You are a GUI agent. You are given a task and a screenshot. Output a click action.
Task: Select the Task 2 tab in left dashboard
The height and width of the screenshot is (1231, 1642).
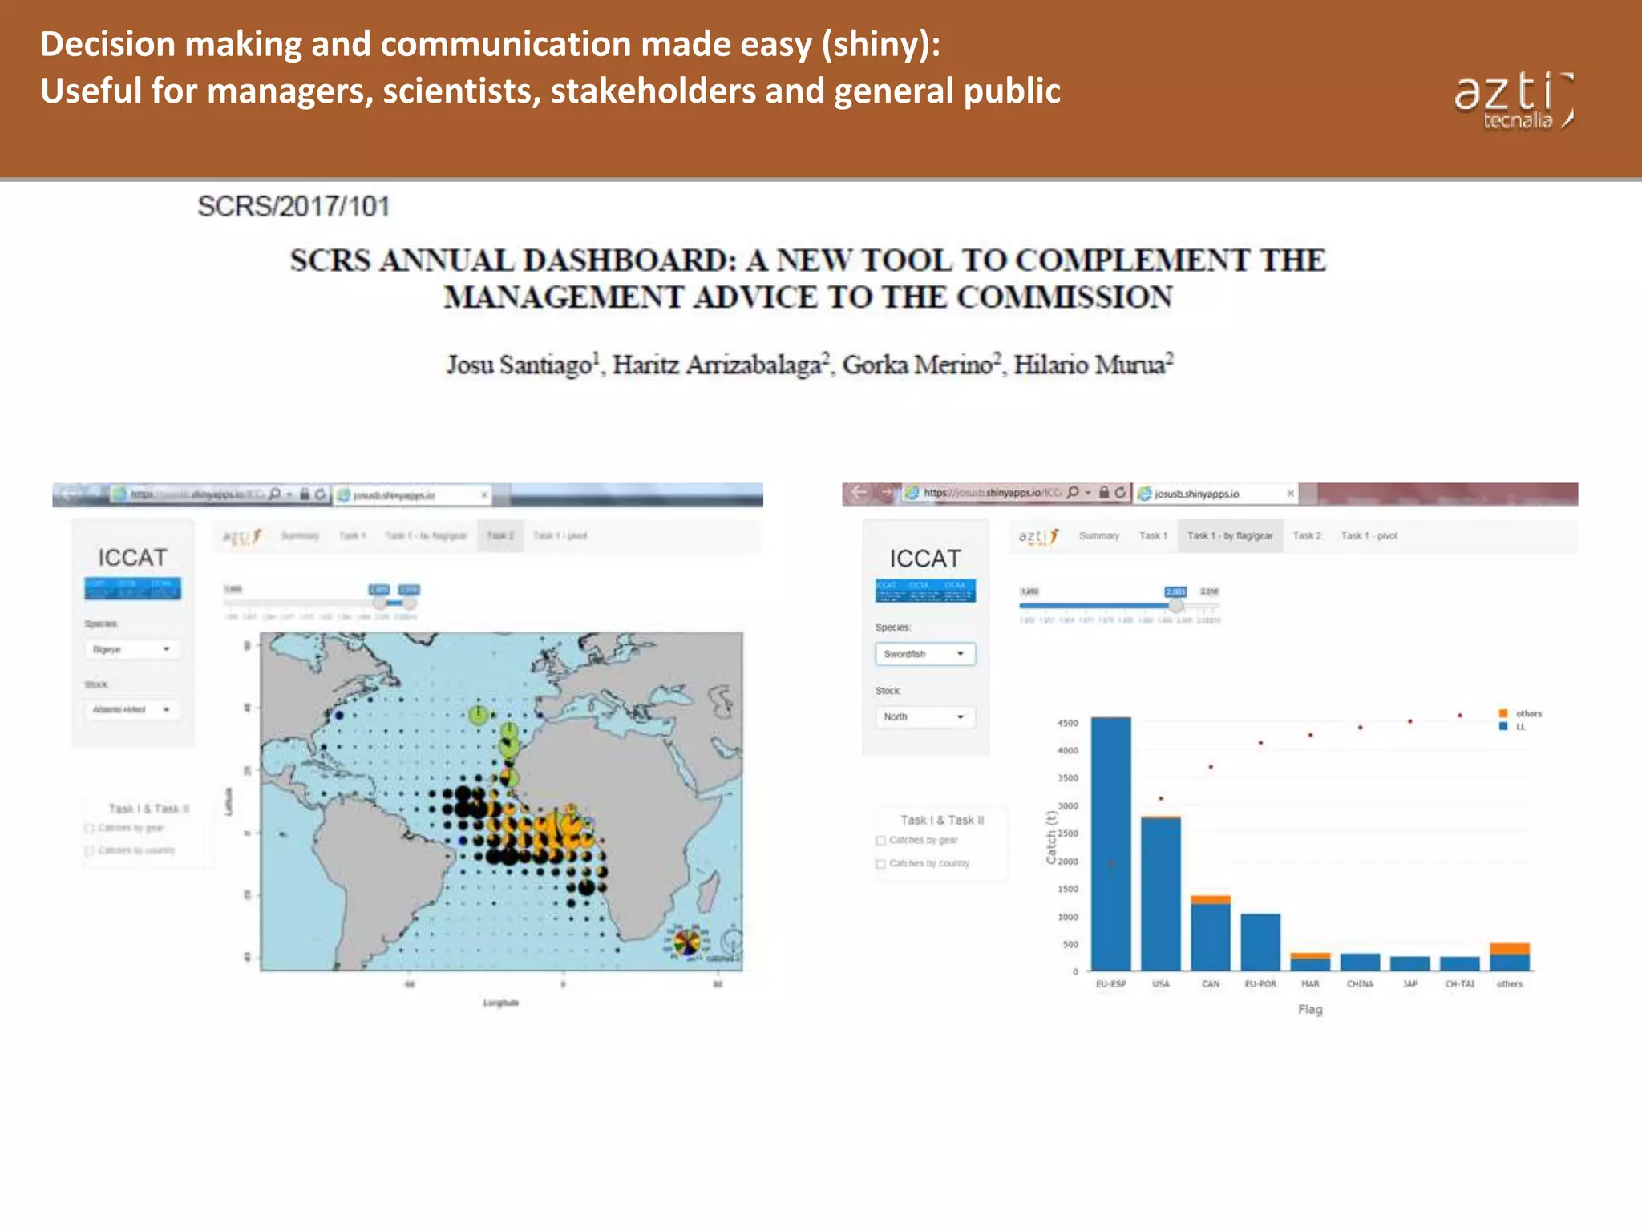pyautogui.click(x=500, y=535)
